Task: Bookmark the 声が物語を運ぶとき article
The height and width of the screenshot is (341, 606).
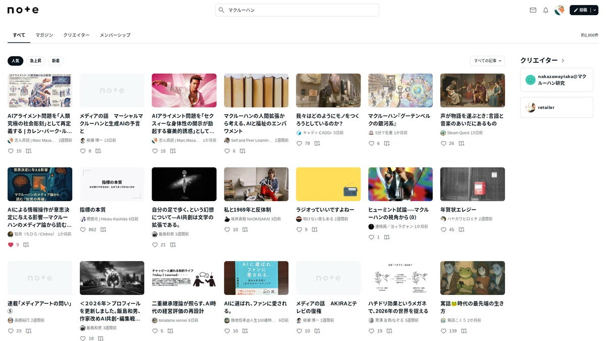Action: click(x=461, y=143)
